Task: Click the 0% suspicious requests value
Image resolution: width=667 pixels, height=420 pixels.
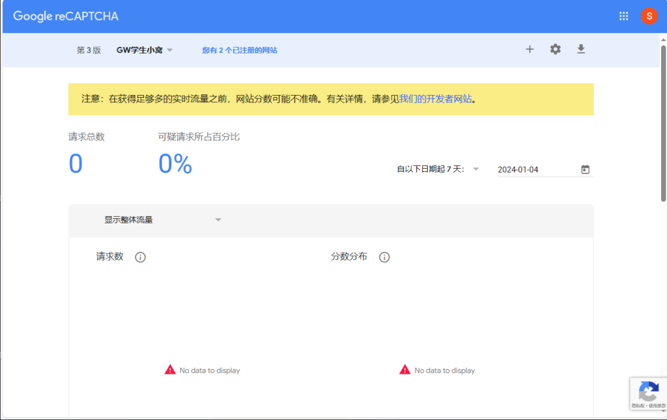Action: 175,163
